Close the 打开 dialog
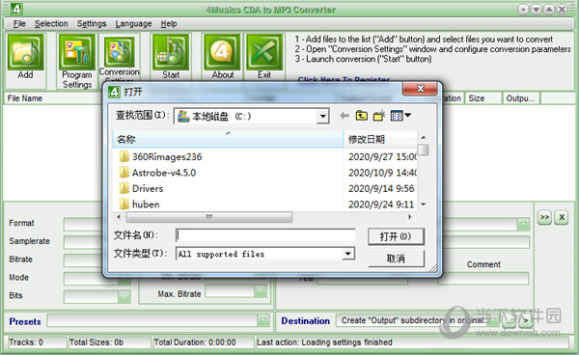Viewport: 579px width, 355px height. tap(420, 89)
